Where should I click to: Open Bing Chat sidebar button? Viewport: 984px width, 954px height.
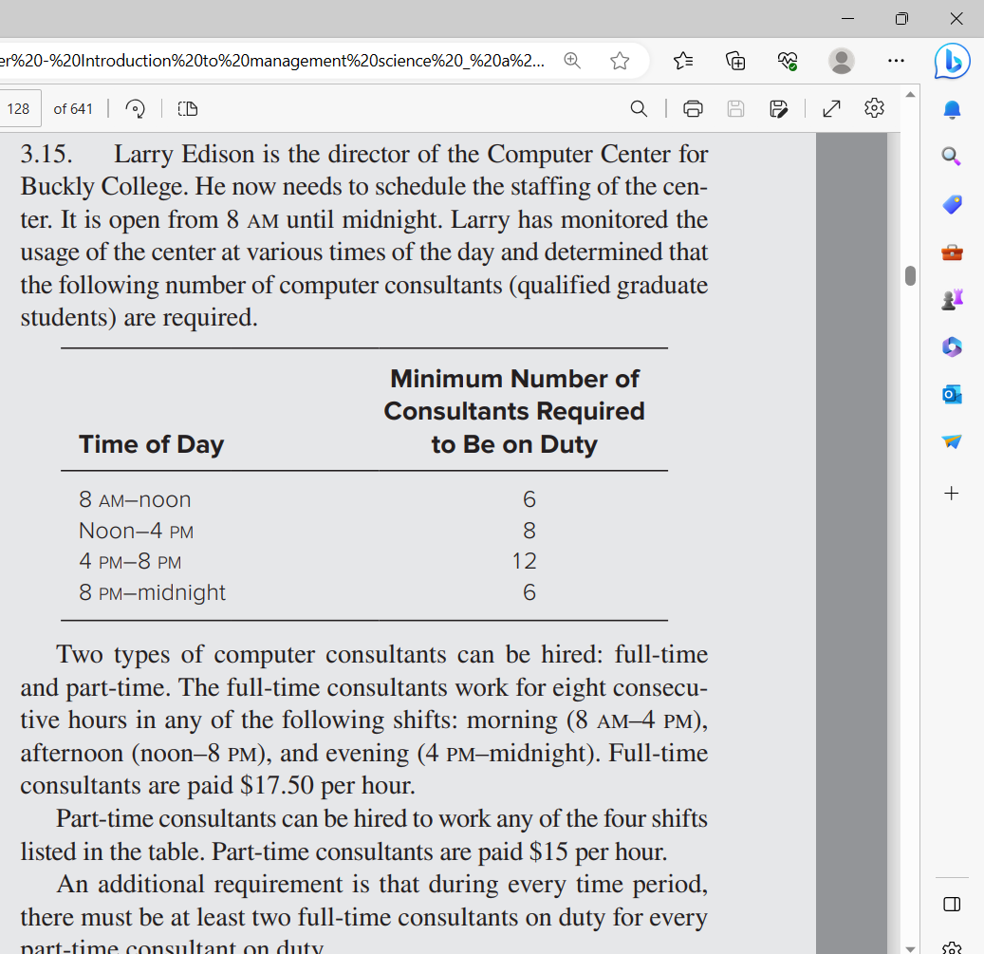[952, 61]
